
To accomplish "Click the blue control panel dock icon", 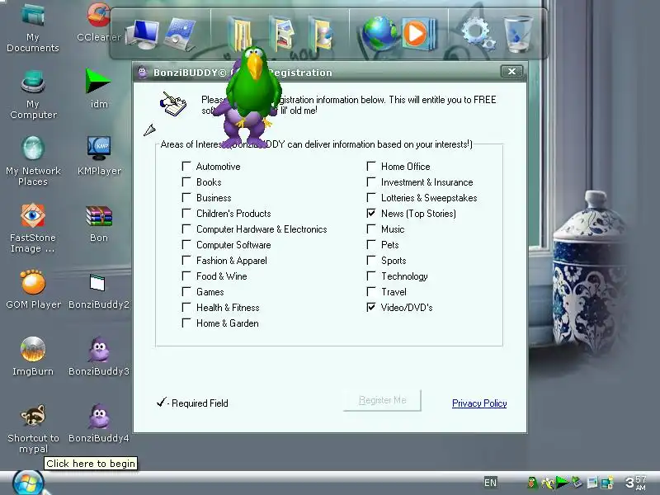I will (x=181, y=35).
